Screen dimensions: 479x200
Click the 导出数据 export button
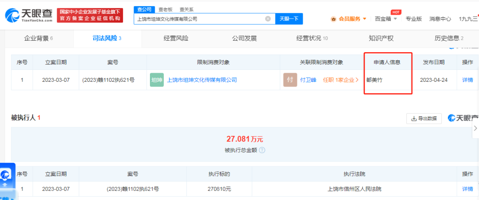click(424, 119)
